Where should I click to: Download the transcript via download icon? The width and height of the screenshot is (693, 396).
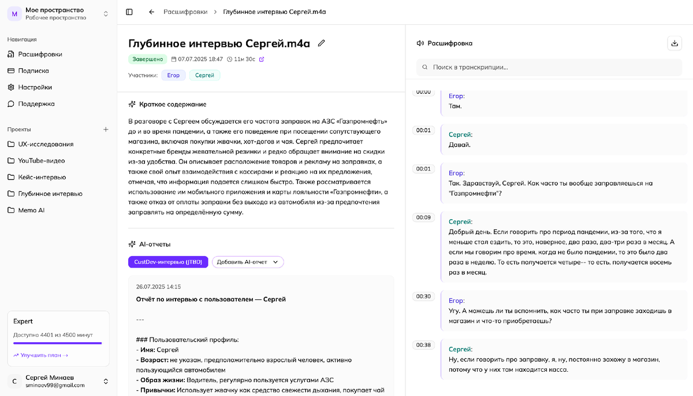coord(674,43)
